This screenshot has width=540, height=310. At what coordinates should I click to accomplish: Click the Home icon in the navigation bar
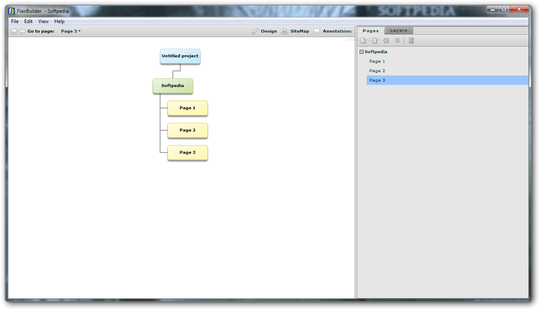coord(14,31)
